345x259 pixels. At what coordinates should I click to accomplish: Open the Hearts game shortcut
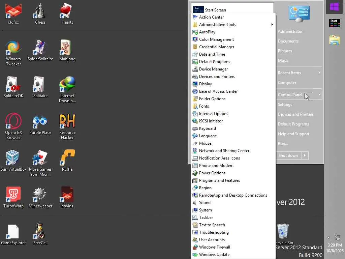tap(67, 13)
